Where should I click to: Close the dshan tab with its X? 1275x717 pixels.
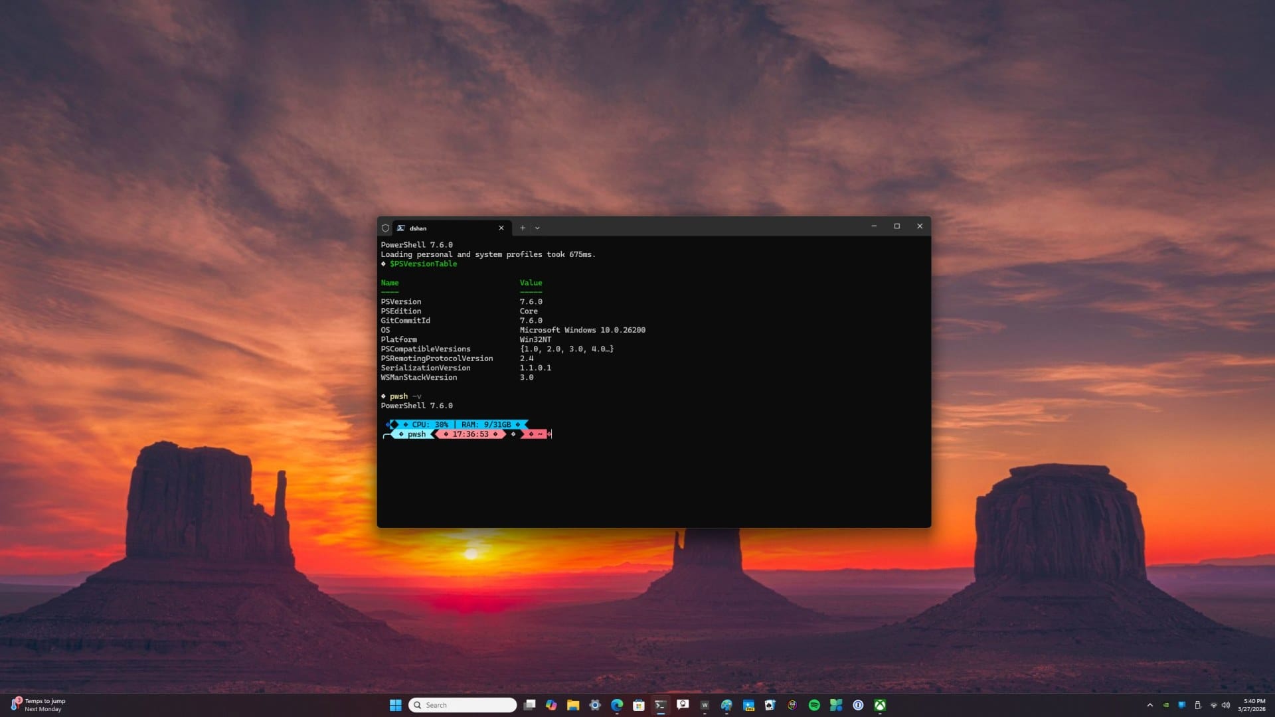(501, 228)
